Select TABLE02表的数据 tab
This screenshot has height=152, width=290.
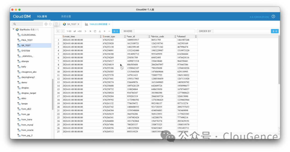pyautogui.click(x=98, y=24)
